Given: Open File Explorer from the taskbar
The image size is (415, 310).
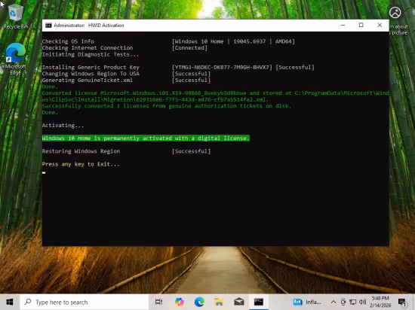Looking at the screenshot, I should (219, 302).
